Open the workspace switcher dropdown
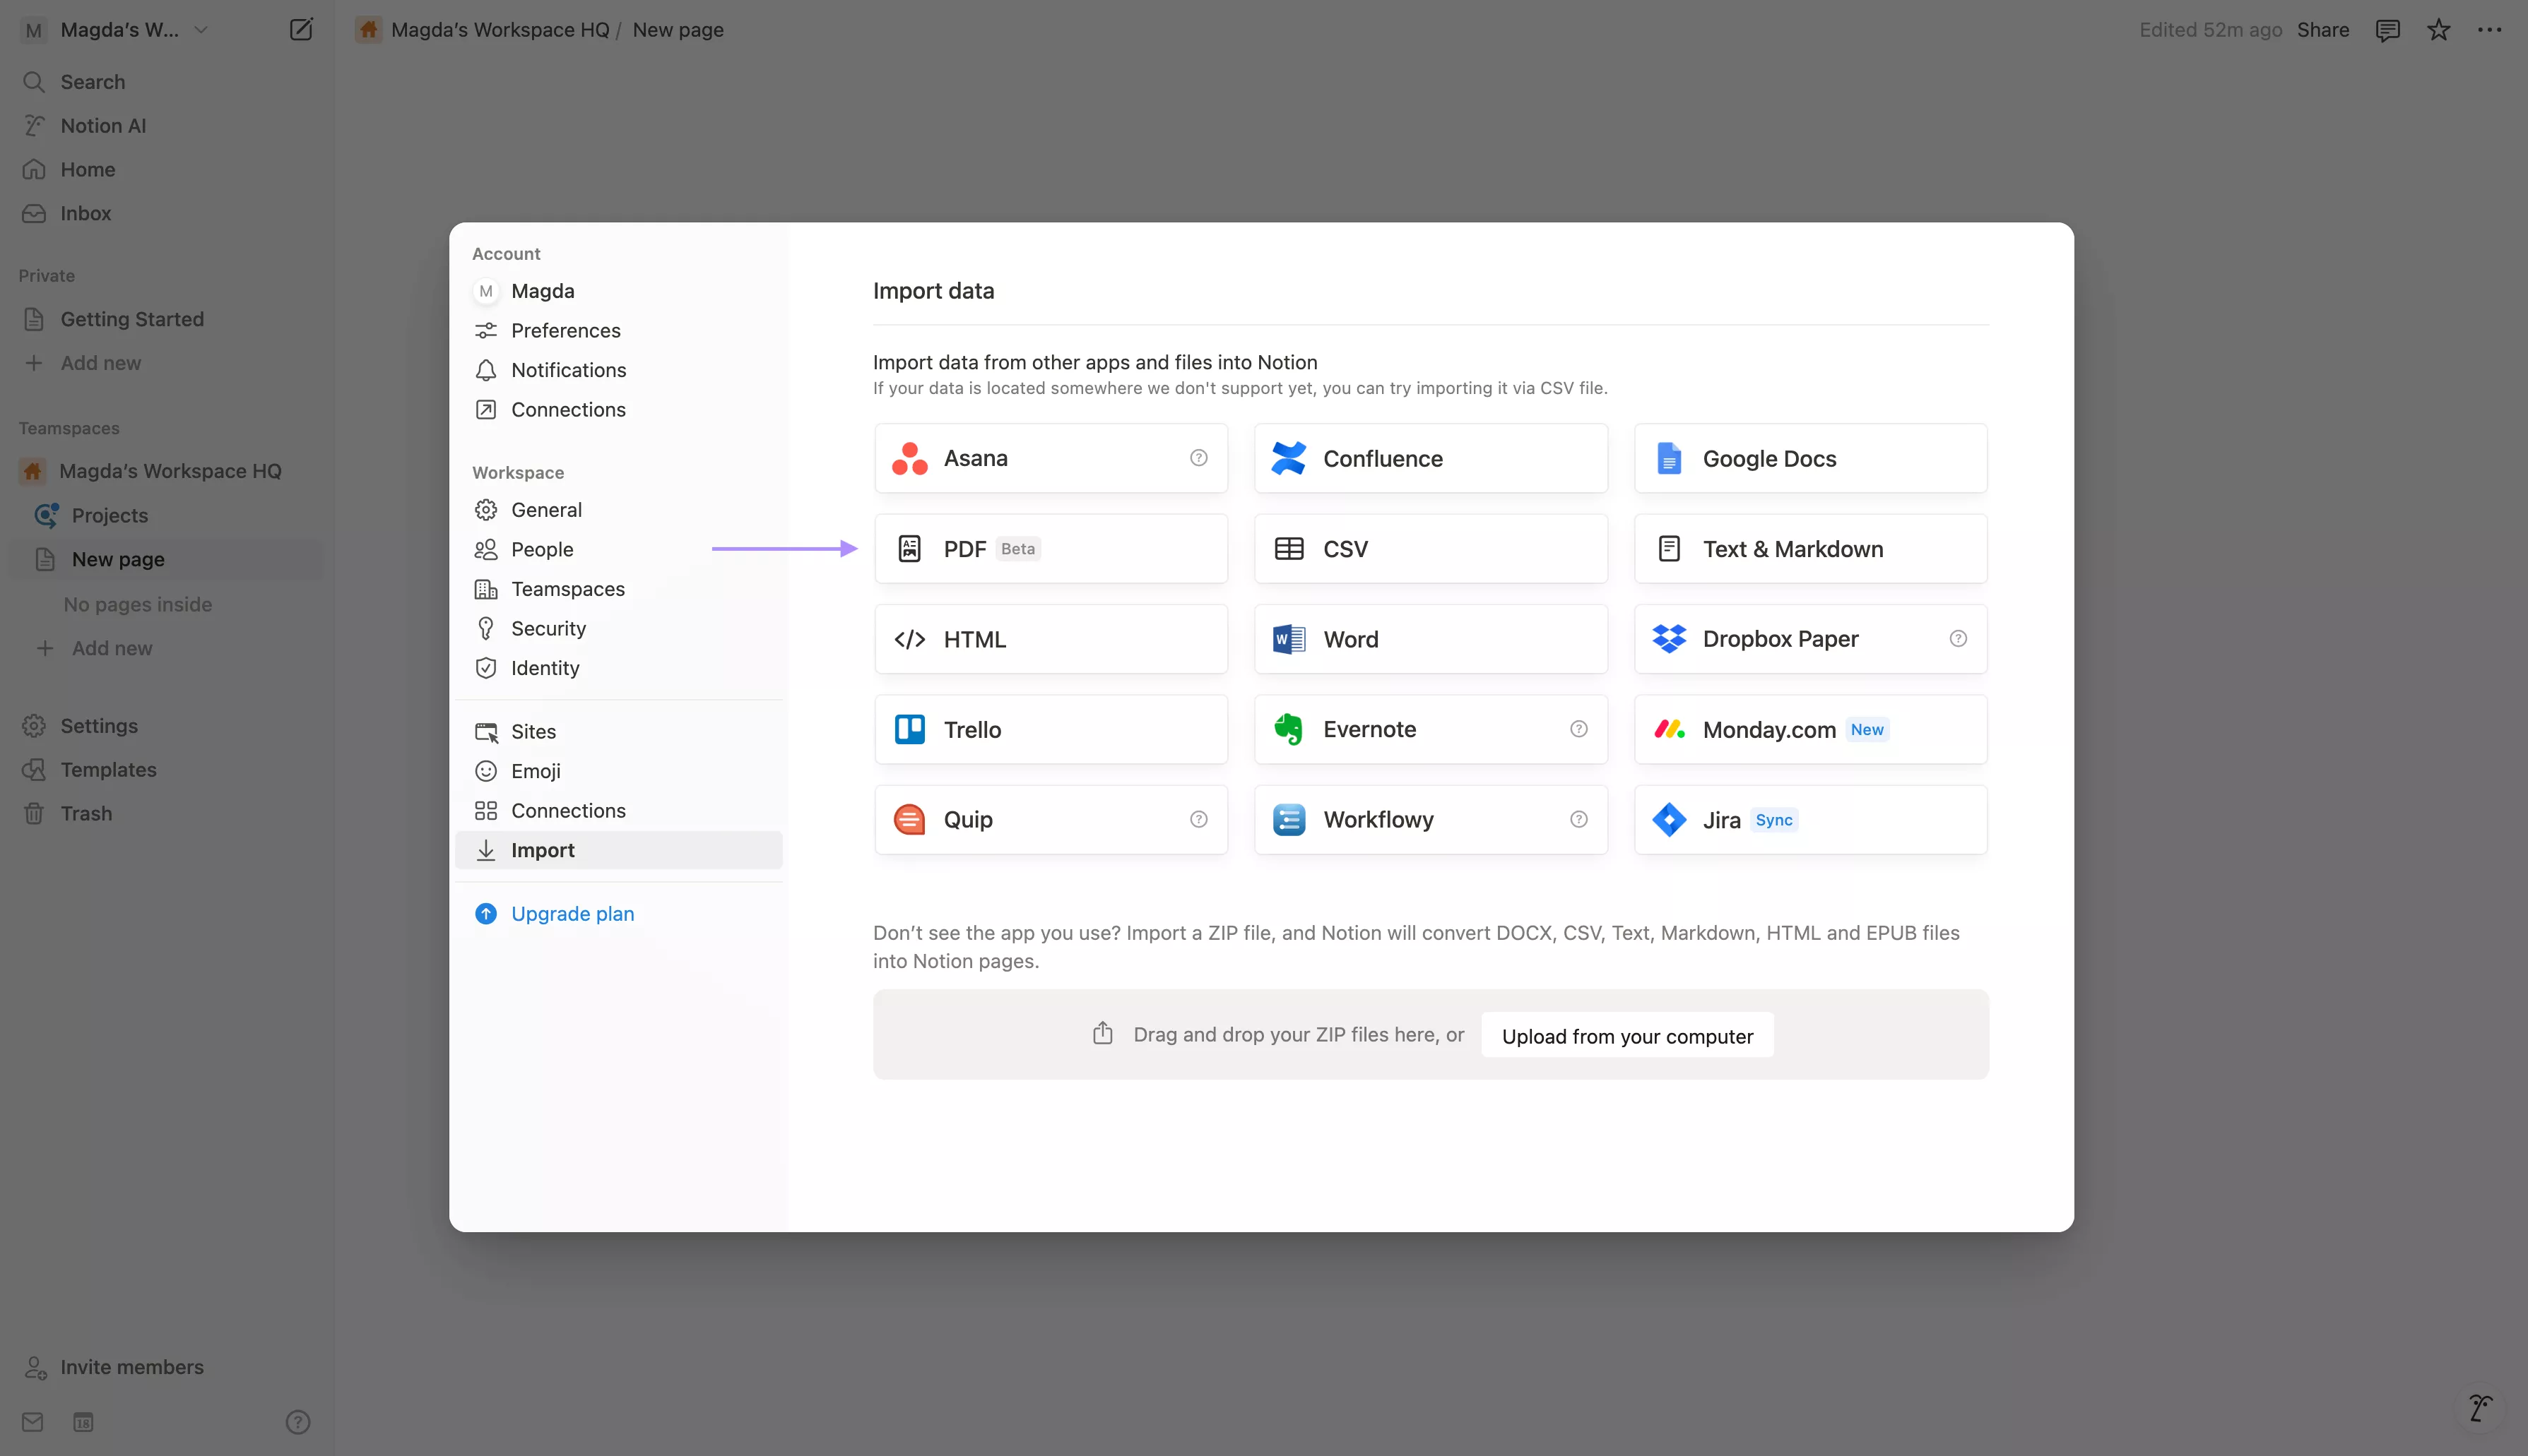2528x1456 pixels. (200, 29)
